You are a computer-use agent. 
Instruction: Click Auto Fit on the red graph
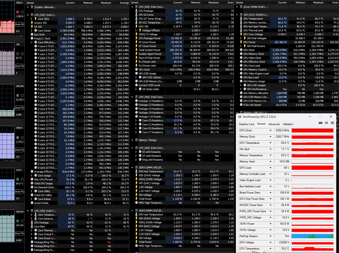19,24
